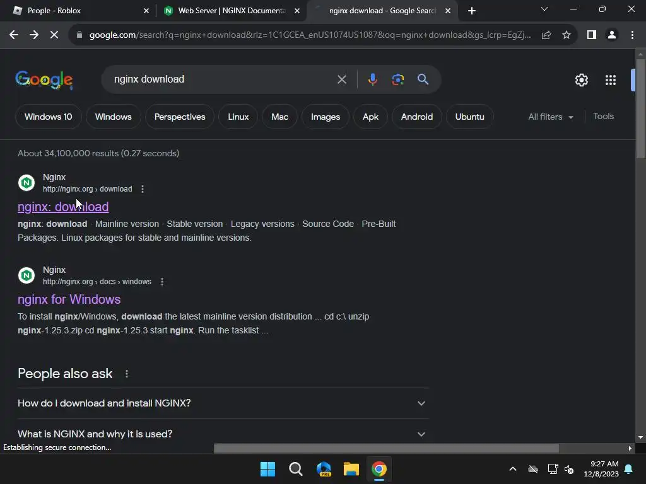Close the People - Roblox tab
This screenshot has height=484, width=646.
(x=146, y=11)
